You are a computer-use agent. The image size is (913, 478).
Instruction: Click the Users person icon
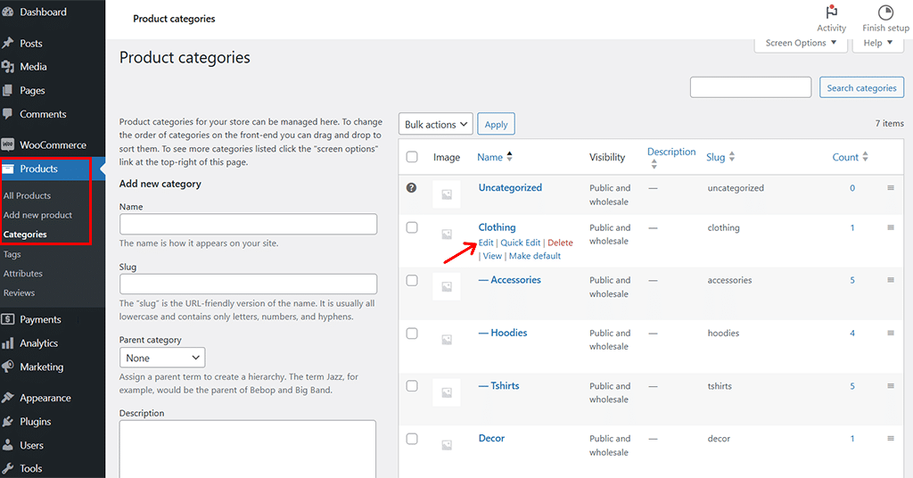(x=7, y=445)
